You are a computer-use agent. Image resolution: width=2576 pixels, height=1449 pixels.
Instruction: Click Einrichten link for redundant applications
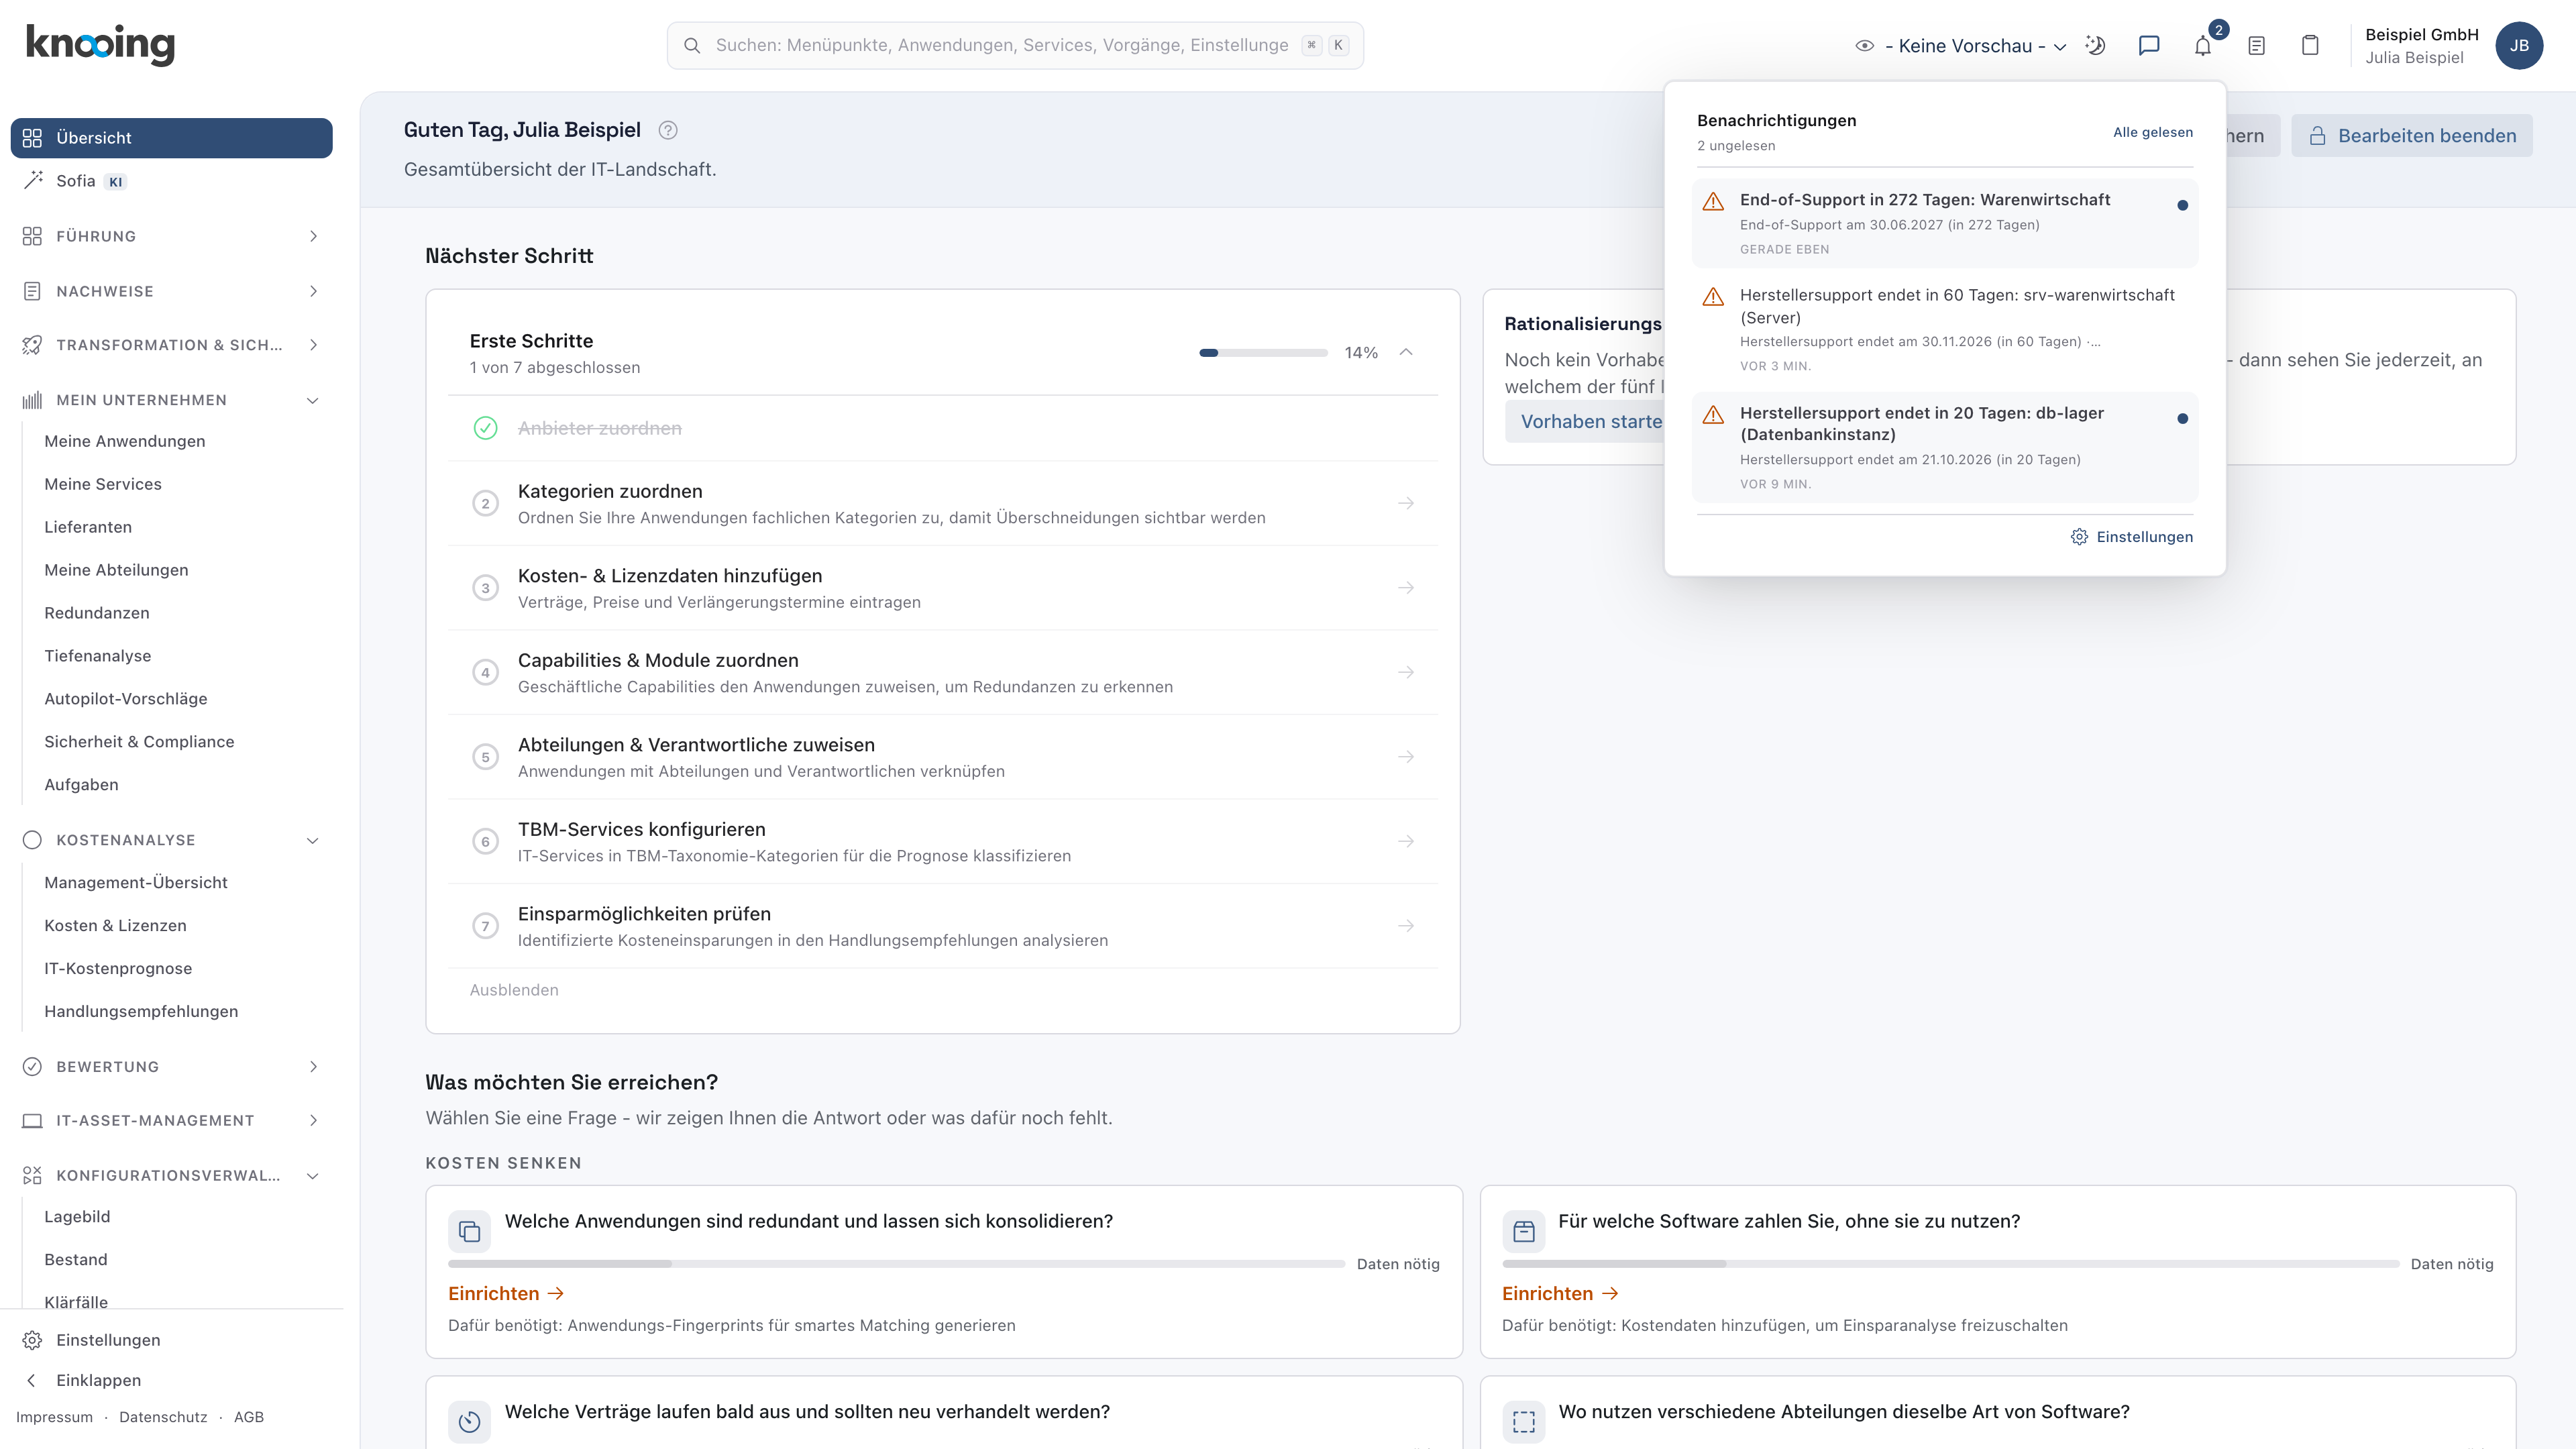point(506,1293)
